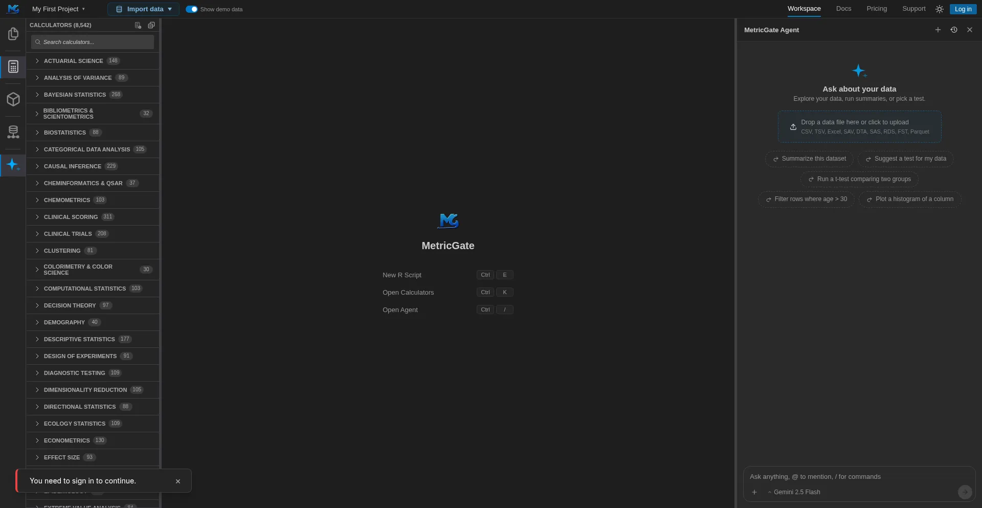Expand Colorimetry & Color Science category
This screenshot has height=508, width=982.
coord(93,270)
